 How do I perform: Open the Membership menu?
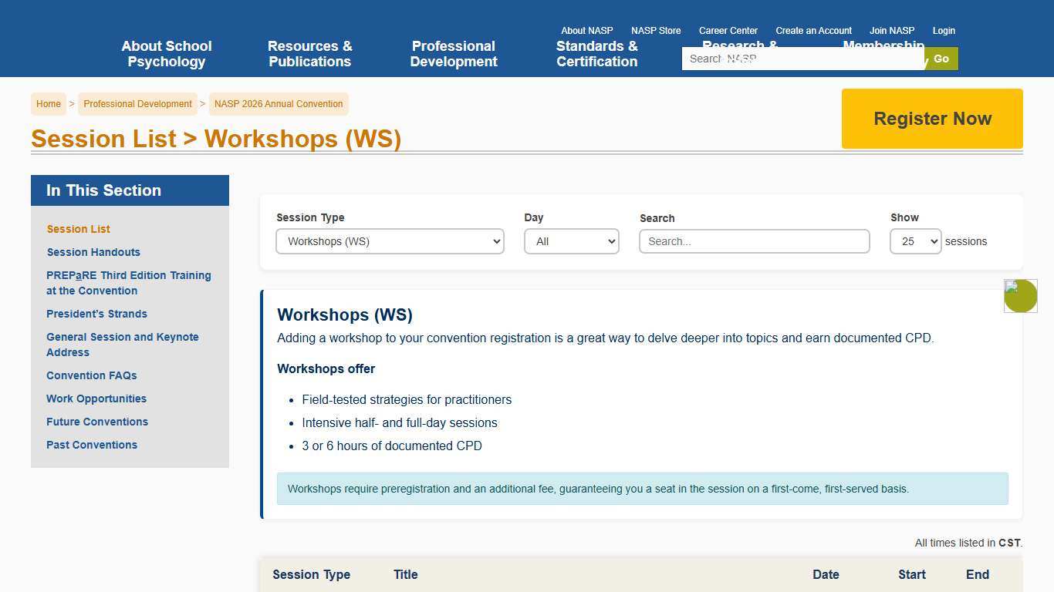tap(883, 45)
